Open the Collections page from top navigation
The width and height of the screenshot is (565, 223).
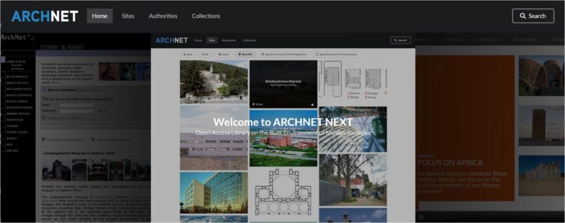click(206, 16)
